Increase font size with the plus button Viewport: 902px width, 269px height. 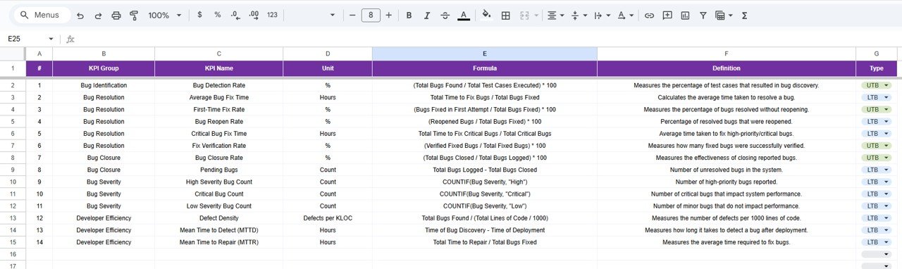click(389, 15)
